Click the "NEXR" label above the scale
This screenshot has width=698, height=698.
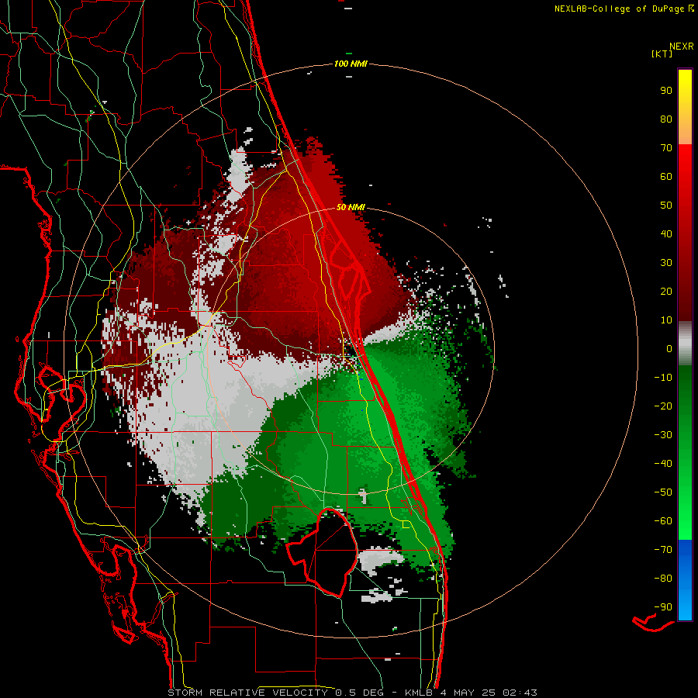[x=682, y=46]
